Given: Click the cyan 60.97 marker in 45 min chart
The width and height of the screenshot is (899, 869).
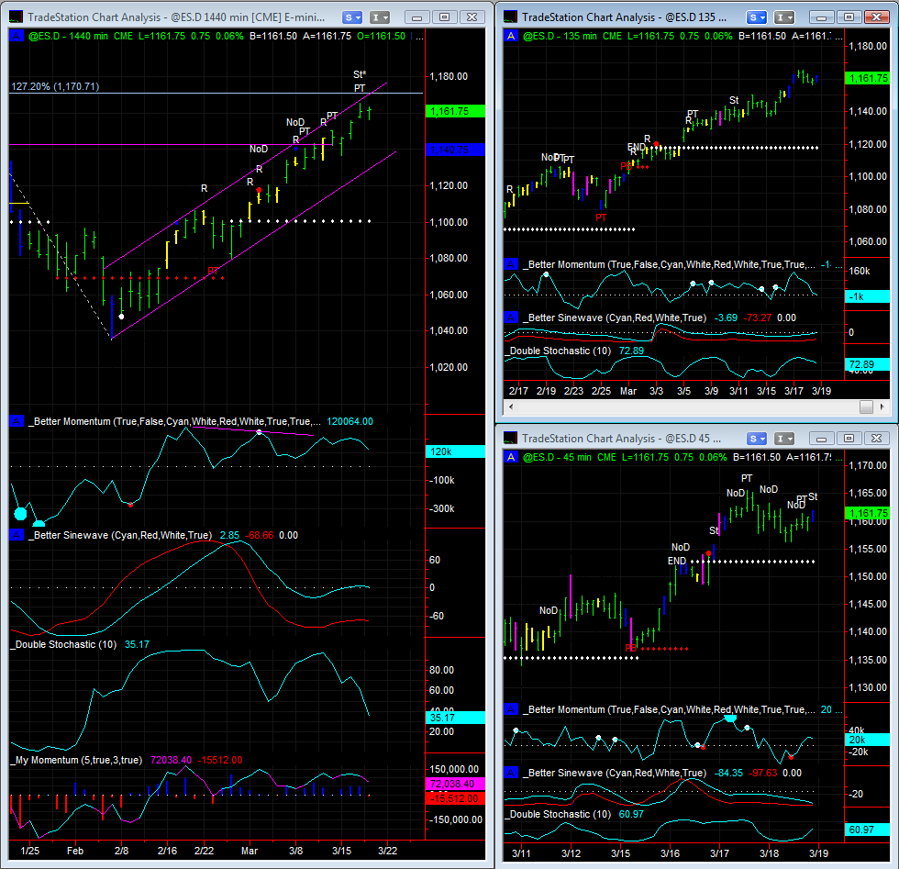Looking at the screenshot, I should 868,830.
